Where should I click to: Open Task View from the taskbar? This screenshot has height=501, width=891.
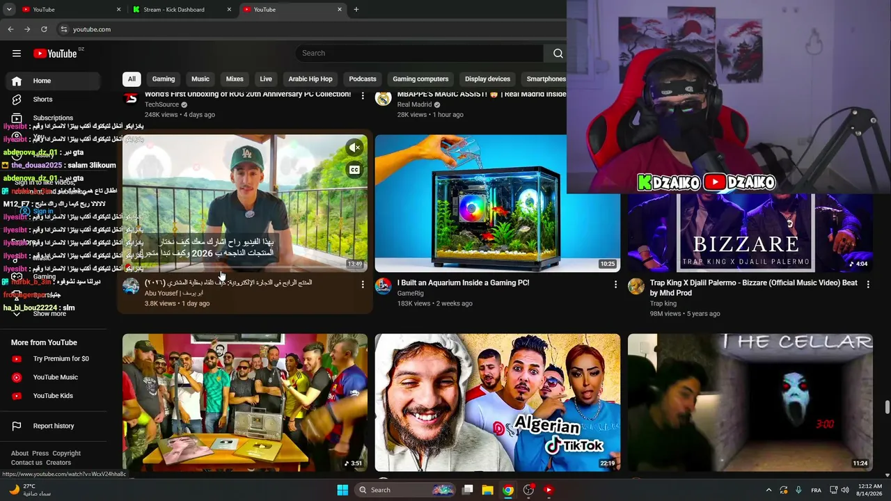tap(468, 490)
